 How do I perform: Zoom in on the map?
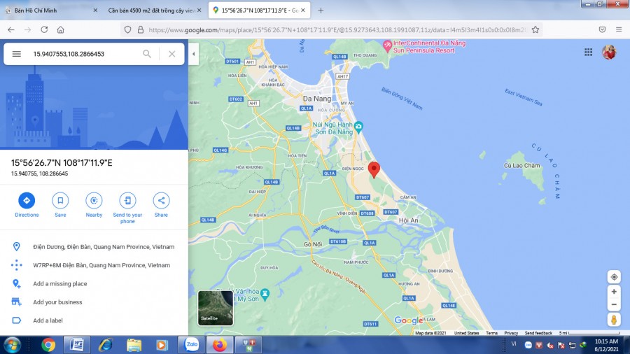614,292
